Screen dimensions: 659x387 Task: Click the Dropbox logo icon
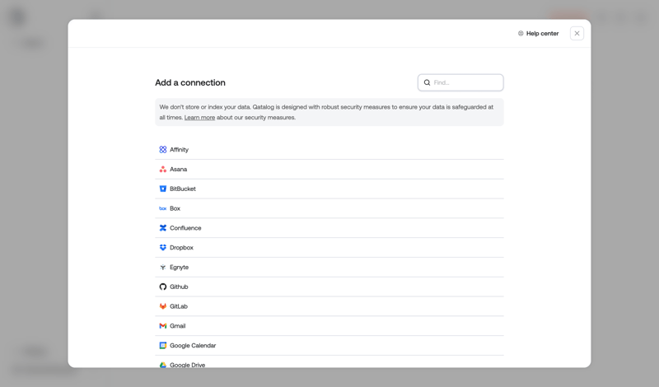162,248
